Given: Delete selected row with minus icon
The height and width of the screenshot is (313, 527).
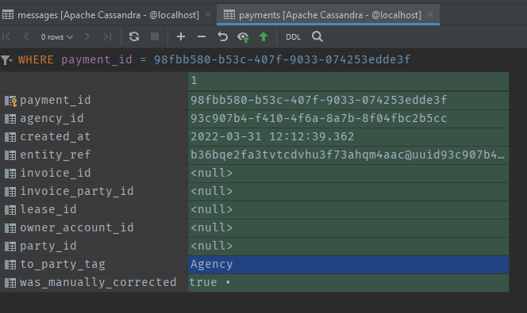Looking at the screenshot, I should pos(202,36).
